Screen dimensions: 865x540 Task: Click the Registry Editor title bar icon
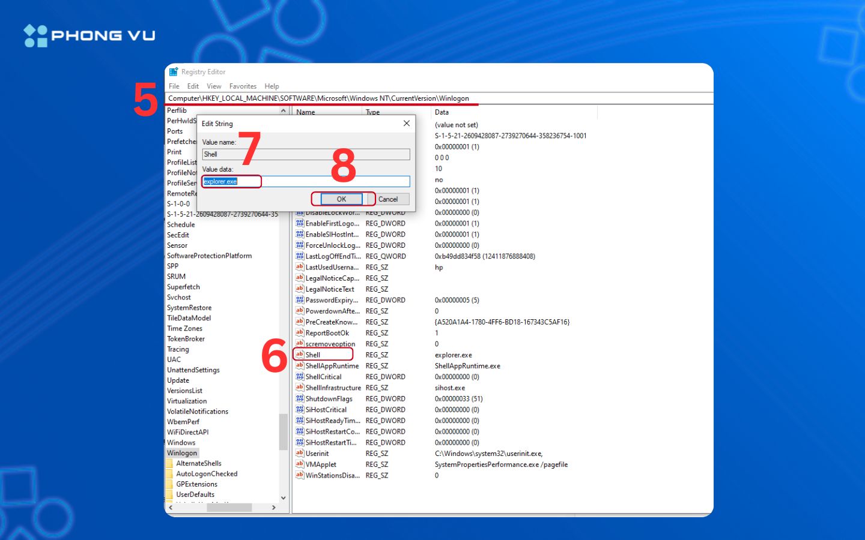pyautogui.click(x=174, y=72)
